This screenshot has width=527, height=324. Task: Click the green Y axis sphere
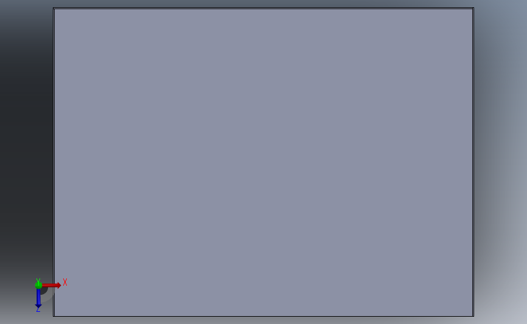click(x=38, y=285)
